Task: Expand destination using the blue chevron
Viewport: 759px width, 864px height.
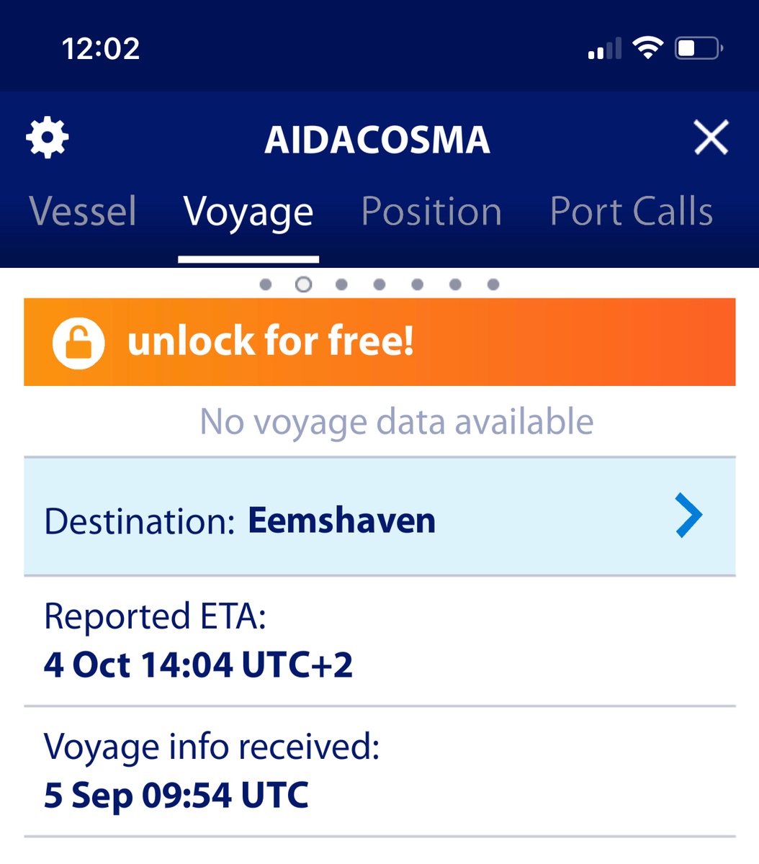Action: pyautogui.click(x=688, y=516)
